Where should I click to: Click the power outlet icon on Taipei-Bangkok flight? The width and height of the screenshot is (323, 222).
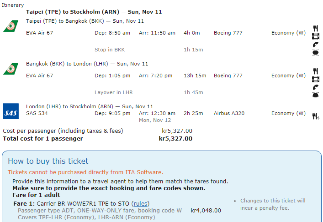pos(315,52)
